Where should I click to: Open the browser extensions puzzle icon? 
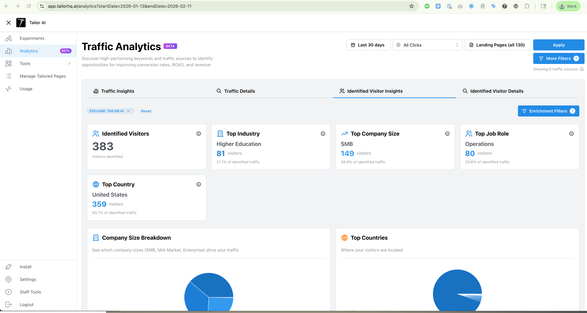point(527,6)
